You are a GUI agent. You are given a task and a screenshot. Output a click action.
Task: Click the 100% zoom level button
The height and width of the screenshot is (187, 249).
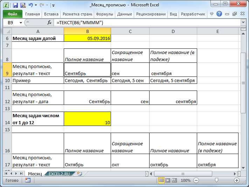click(186, 180)
